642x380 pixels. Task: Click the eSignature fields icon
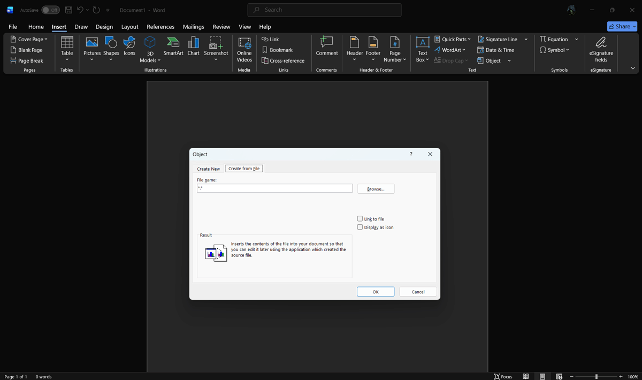point(601,49)
